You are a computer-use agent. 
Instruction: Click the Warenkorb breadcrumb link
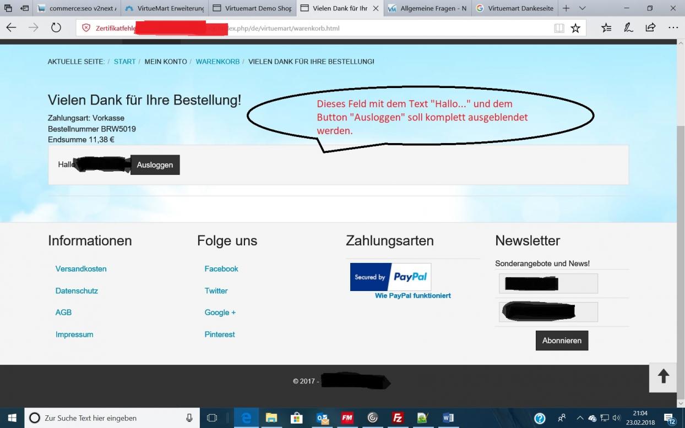tap(218, 62)
